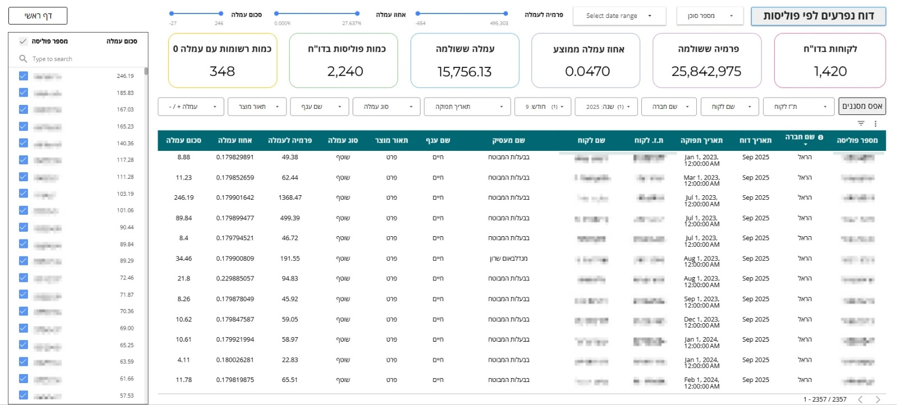Sort table by סכום עמלה column header
The height and width of the screenshot is (405, 897).
click(183, 140)
